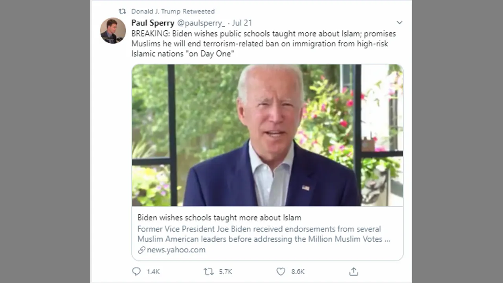503x283 pixels.
Task: Click the 5.7K retweet count
Action: click(x=226, y=272)
